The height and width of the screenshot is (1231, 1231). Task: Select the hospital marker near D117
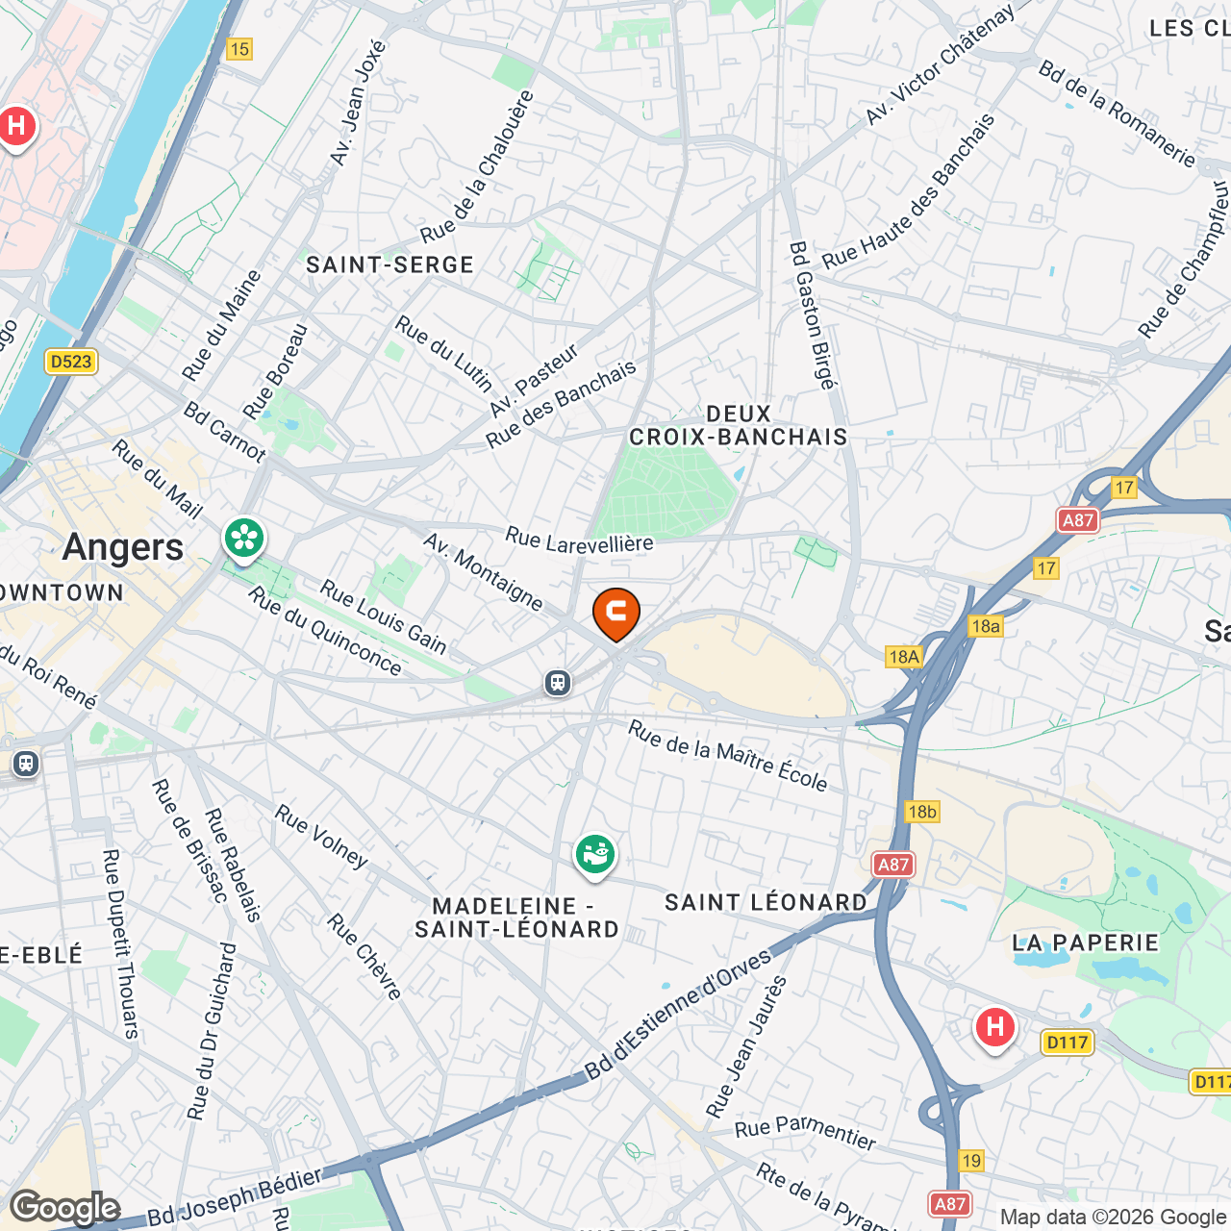click(x=995, y=1029)
